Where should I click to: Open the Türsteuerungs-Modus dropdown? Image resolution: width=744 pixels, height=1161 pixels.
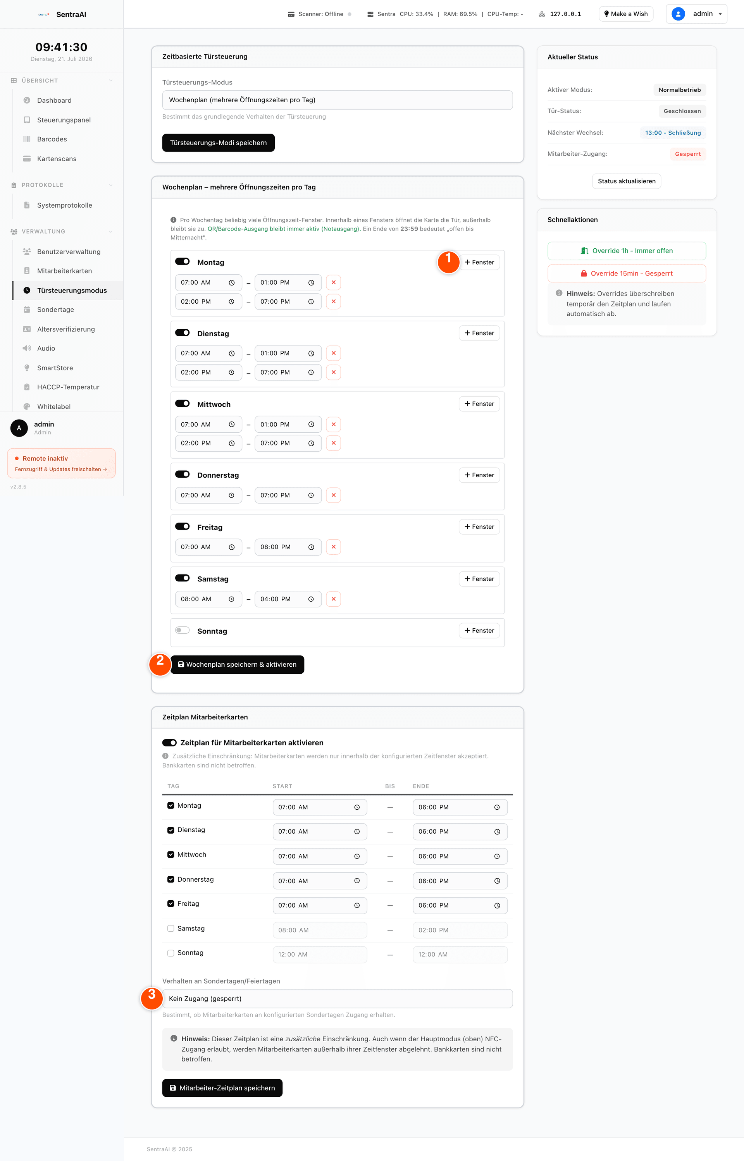click(337, 100)
